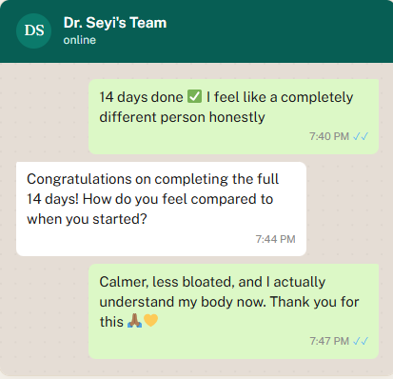This screenshot has width=393, height=379.
Task: Click the 7:44 PM timestamp
Action: click(276, 239)
